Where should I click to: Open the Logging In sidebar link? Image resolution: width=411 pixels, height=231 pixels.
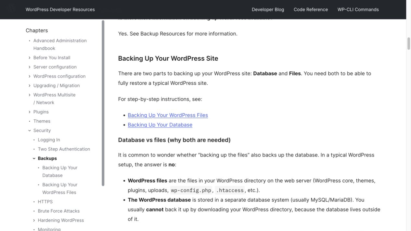[x=49, y=140]
